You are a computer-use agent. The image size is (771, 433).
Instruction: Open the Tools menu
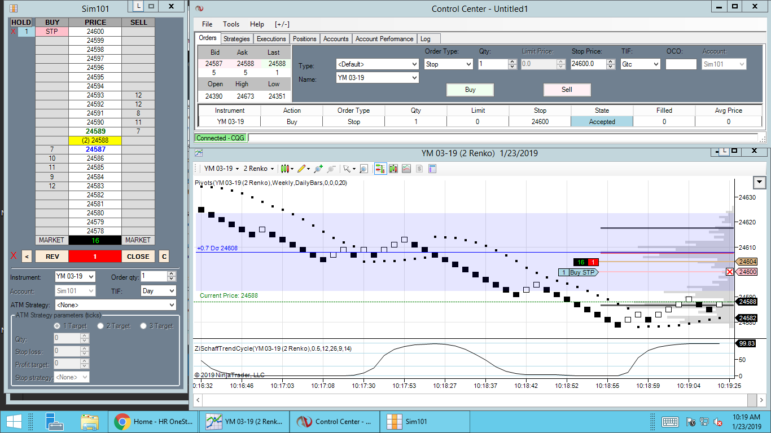(231, 24)
